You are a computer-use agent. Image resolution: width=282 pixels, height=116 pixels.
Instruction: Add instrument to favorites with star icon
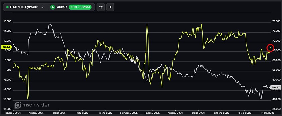point(101,7)
